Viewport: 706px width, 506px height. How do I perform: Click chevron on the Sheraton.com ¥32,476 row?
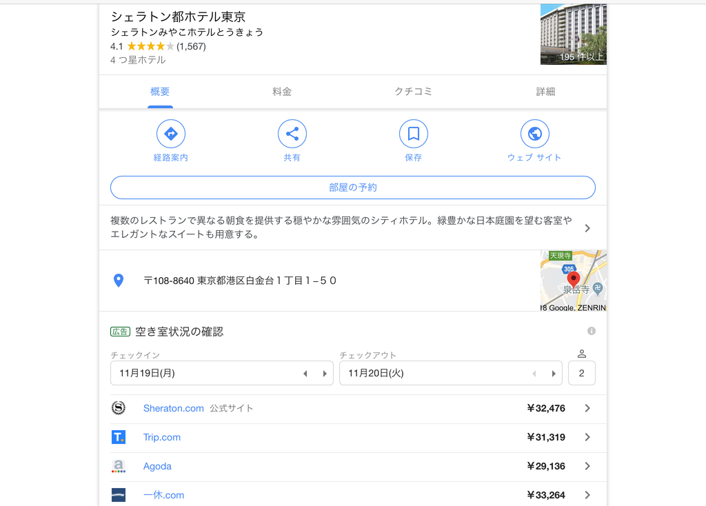587,408
